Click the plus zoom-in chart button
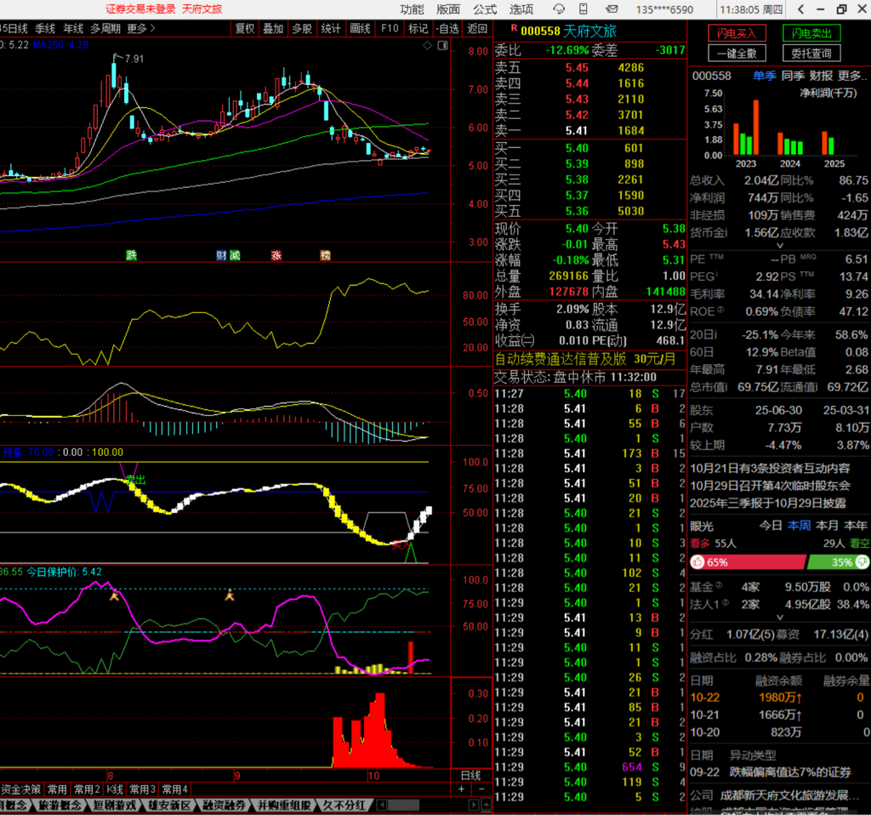Viewport: 871px width, 815px height. point(461,789)
